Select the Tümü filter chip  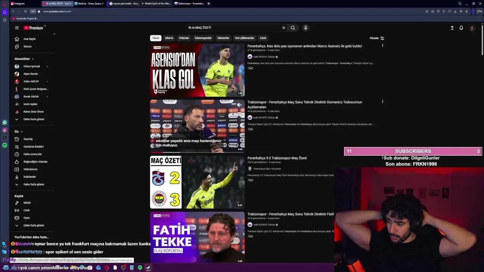click(156, 38)
